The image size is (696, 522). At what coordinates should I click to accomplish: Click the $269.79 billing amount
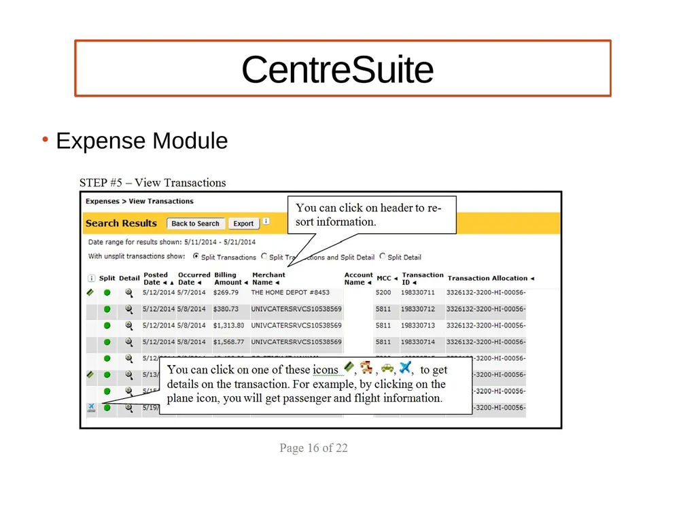click(x=226, y=292)
